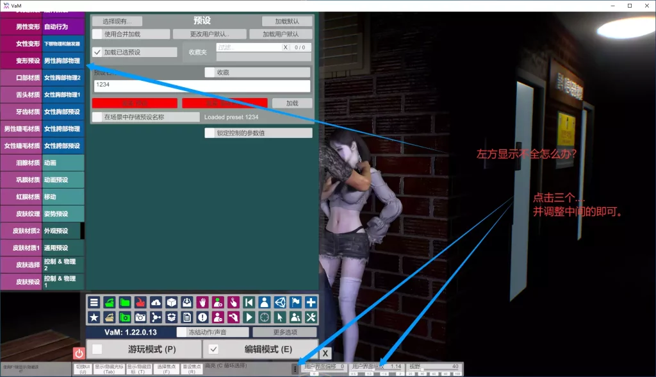Toggle 锁定控制的参数值 lock checkbox
The width and height of the screenshot is (656, 377).
point(209,133)
